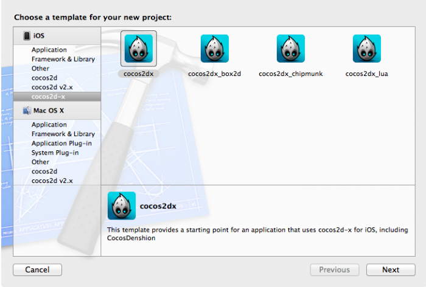This screenshot has width=426, height=287.
Task: Choose Framework & Library under Mac OS X
Action: (63, 134)
